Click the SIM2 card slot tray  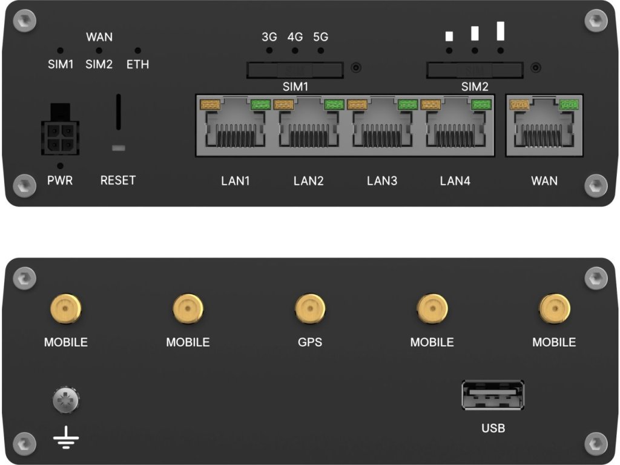click(x=475, y=70)
